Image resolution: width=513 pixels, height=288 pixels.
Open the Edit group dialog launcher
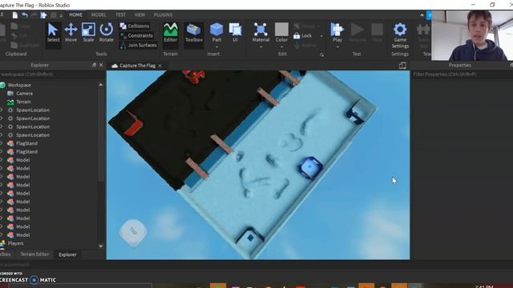(x=322, y=55)
